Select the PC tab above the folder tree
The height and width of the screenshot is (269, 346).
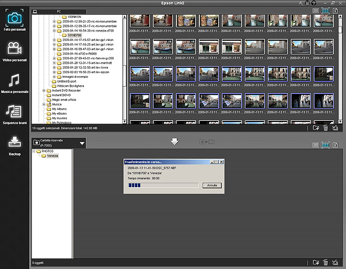[x=58, y=11]
